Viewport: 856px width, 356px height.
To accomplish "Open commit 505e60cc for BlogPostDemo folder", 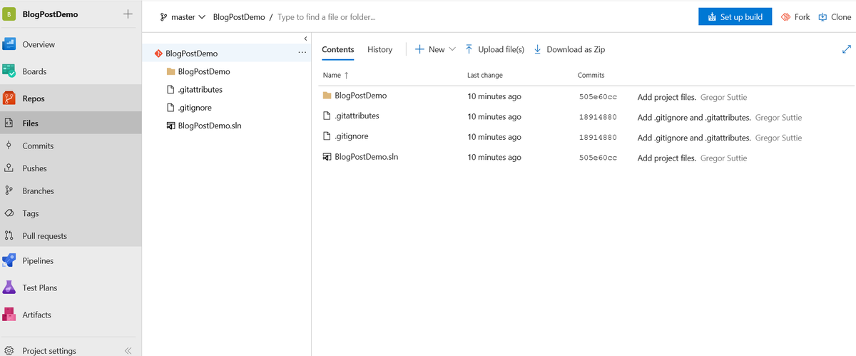I will click(598, 97).
